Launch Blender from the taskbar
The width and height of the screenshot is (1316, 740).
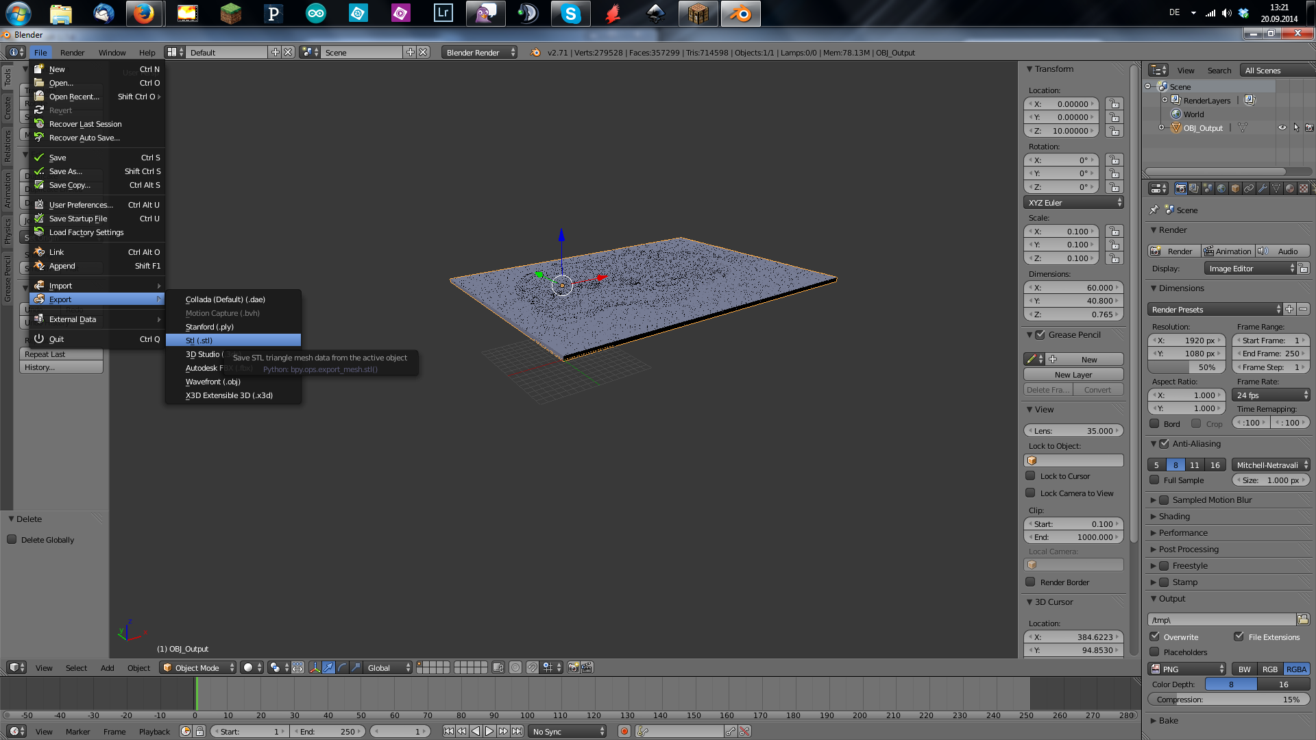740,13
